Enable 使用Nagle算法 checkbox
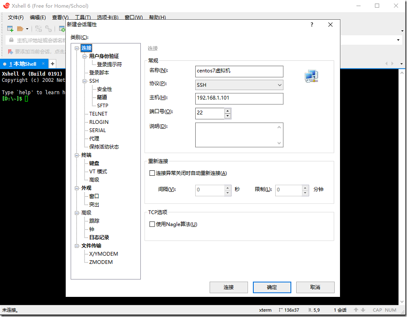The width and height of the screenshot is (407, 317). click(x=152, y=224)
